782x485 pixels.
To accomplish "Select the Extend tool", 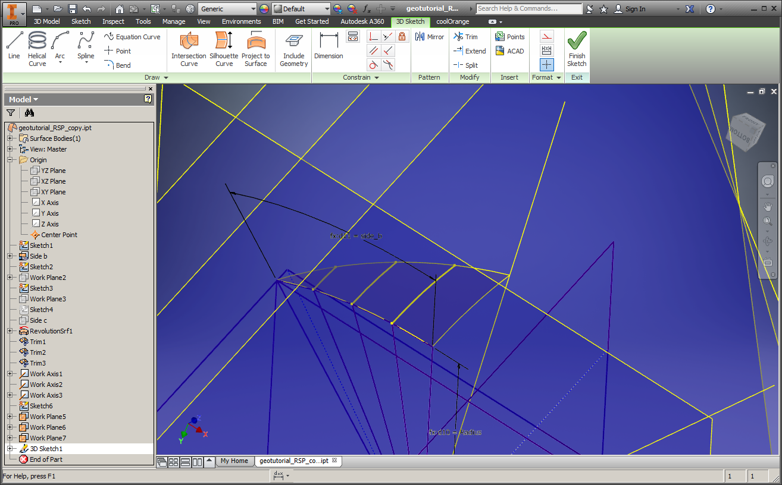I will point(470,51).
